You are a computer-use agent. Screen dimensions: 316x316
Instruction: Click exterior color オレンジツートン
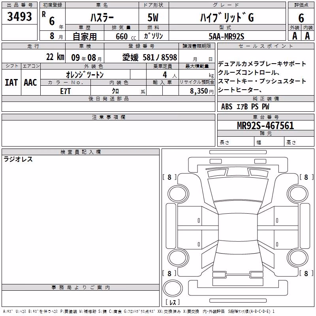85,75
